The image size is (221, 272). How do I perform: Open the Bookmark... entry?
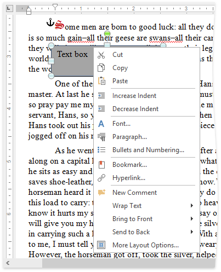(x=146, y=165)
